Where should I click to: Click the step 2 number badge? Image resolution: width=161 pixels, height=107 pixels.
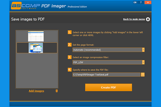coord(69,44)
